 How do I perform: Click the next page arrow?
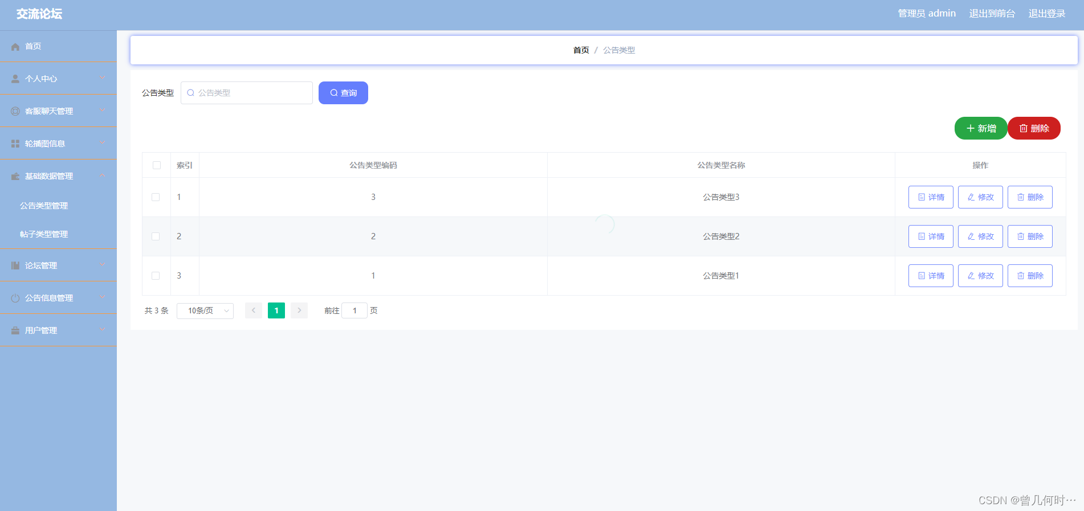[299, 310]
